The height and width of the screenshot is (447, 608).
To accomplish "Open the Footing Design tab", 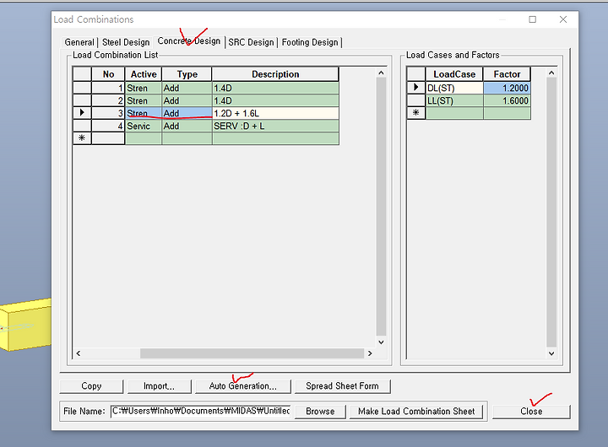I will [310, 42].
